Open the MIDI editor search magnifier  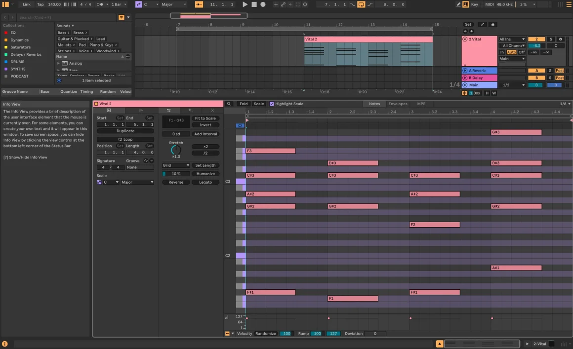(x=229, y=104)
